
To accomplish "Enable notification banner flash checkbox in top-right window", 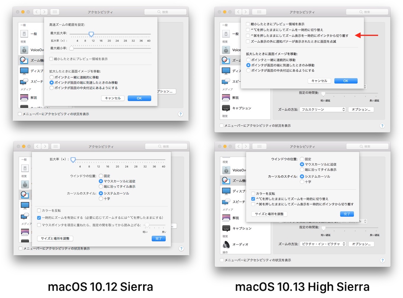I will [248, 42].
